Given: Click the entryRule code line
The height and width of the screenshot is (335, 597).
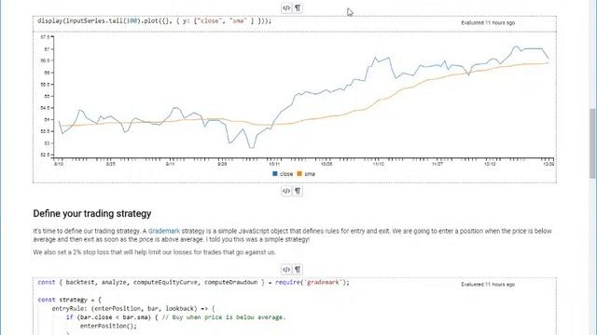Looking at the screenshot, I should tap(133, 308).
